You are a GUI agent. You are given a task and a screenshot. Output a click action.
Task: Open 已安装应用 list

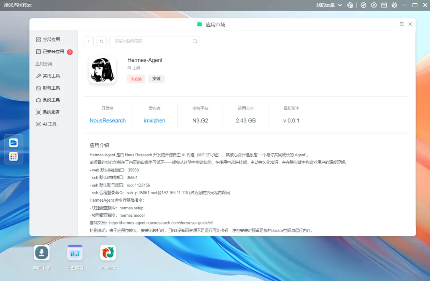pyautogui.click(x=50, y=51)
